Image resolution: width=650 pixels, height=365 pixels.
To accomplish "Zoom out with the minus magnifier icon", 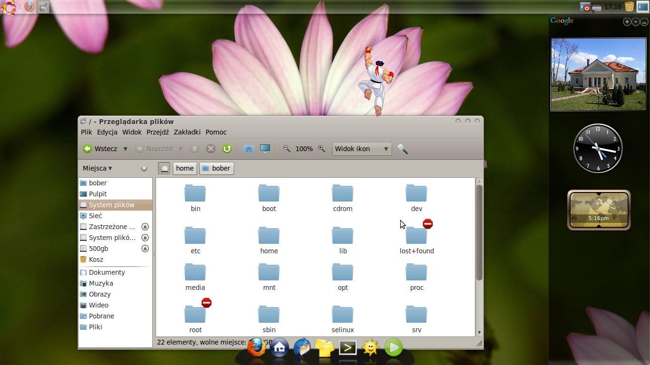I will [286, 149].
